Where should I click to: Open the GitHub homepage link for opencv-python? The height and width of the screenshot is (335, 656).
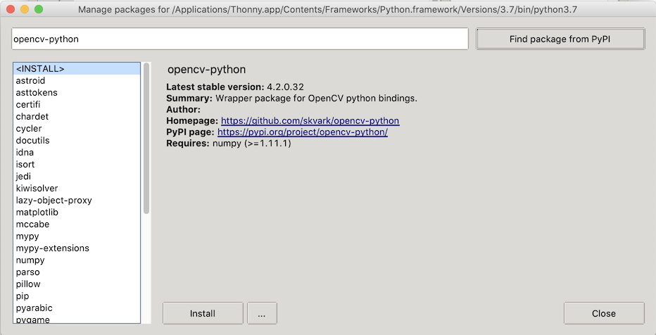[310, 121]
